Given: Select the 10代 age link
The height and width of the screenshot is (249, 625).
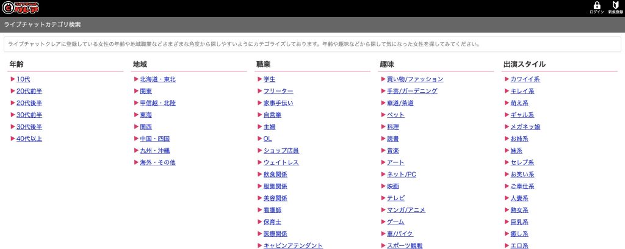Looking at the screenshot, I should click(x=23, y=79).
